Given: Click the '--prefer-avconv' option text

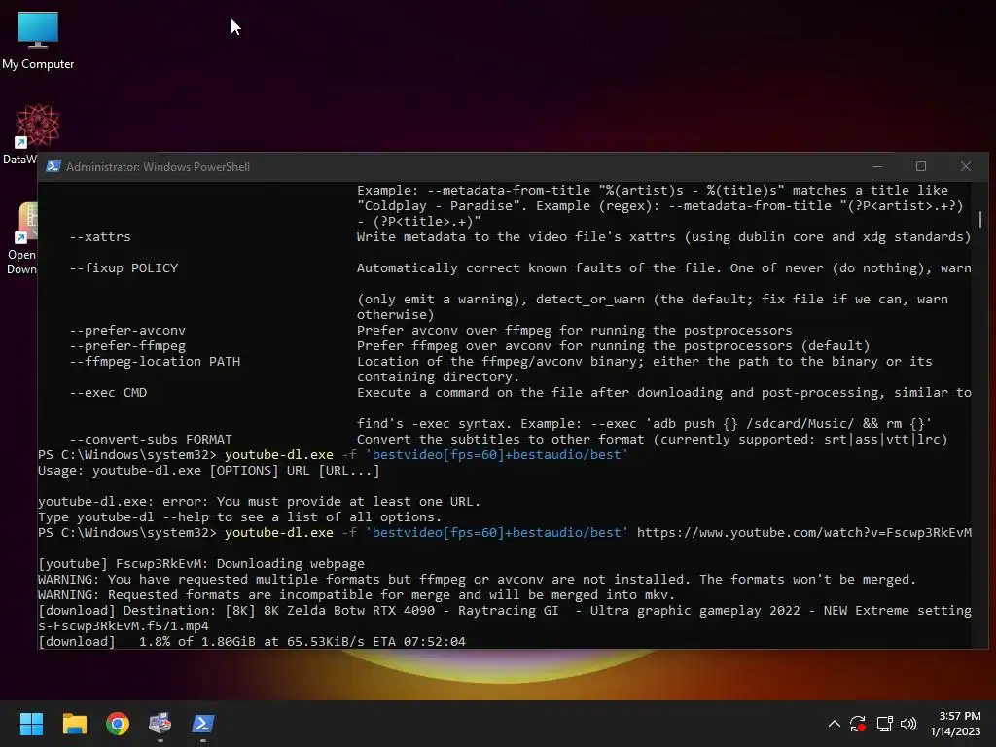Looking at the screenshot, I should (127, 331).
